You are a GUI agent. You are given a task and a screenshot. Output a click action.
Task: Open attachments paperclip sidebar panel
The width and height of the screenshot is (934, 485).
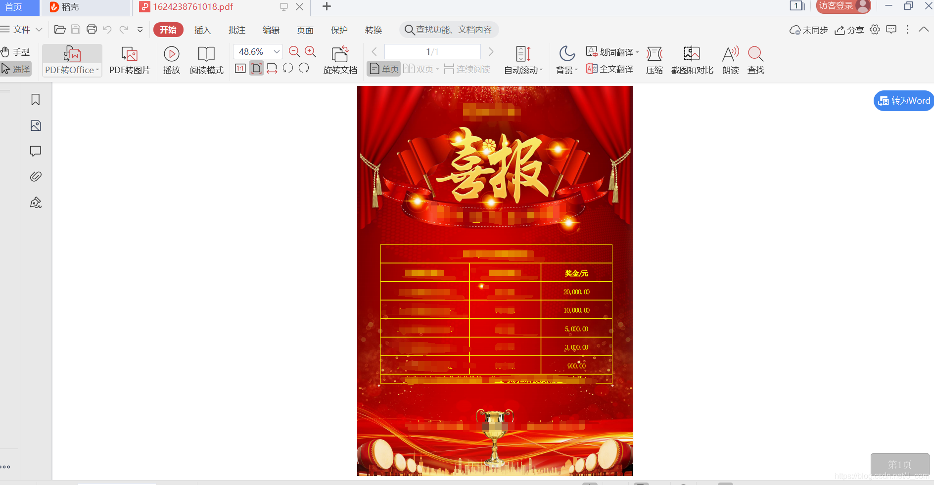(x=36, y=177)
